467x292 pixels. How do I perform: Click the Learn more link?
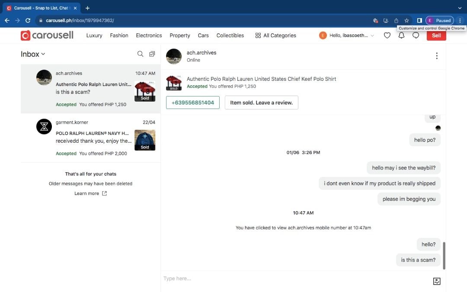(86, 193)
